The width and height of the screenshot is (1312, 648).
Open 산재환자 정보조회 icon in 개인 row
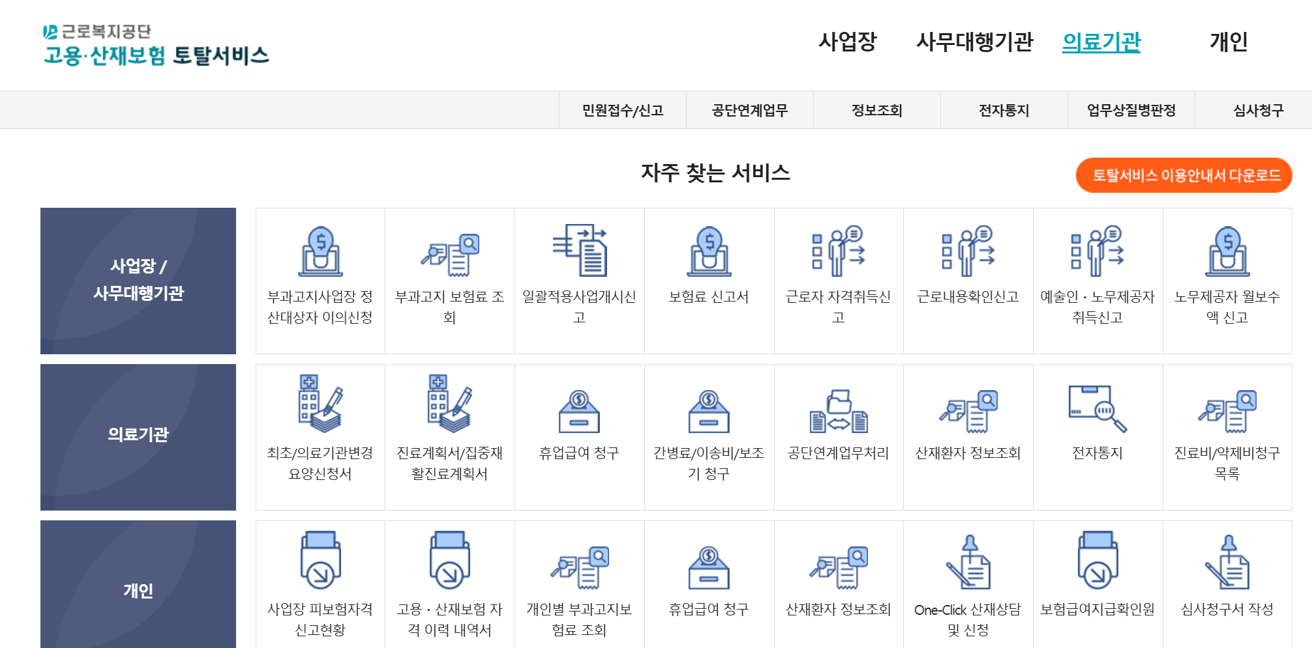tap(839, 568)
